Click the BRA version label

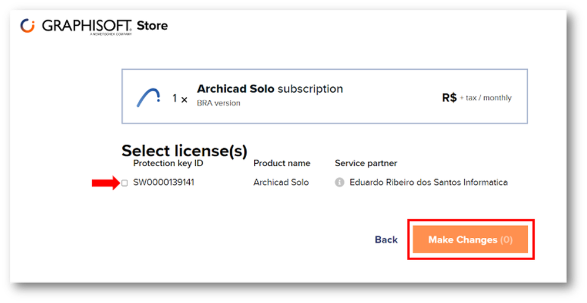click(x=219, y=103)
